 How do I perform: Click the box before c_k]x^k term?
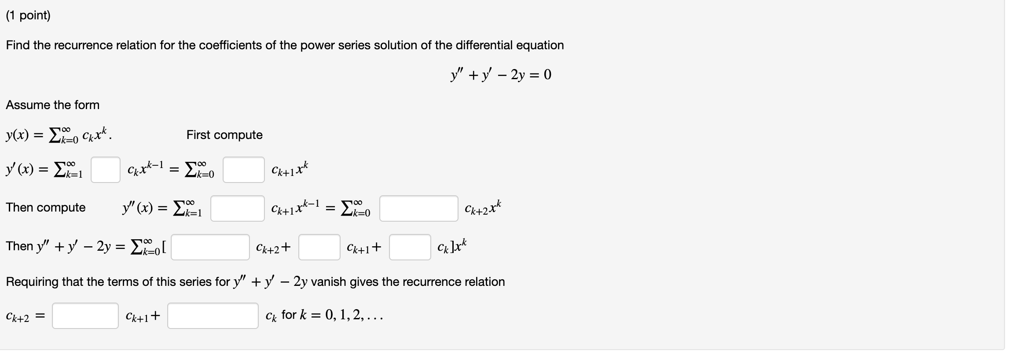pos(409,248)
